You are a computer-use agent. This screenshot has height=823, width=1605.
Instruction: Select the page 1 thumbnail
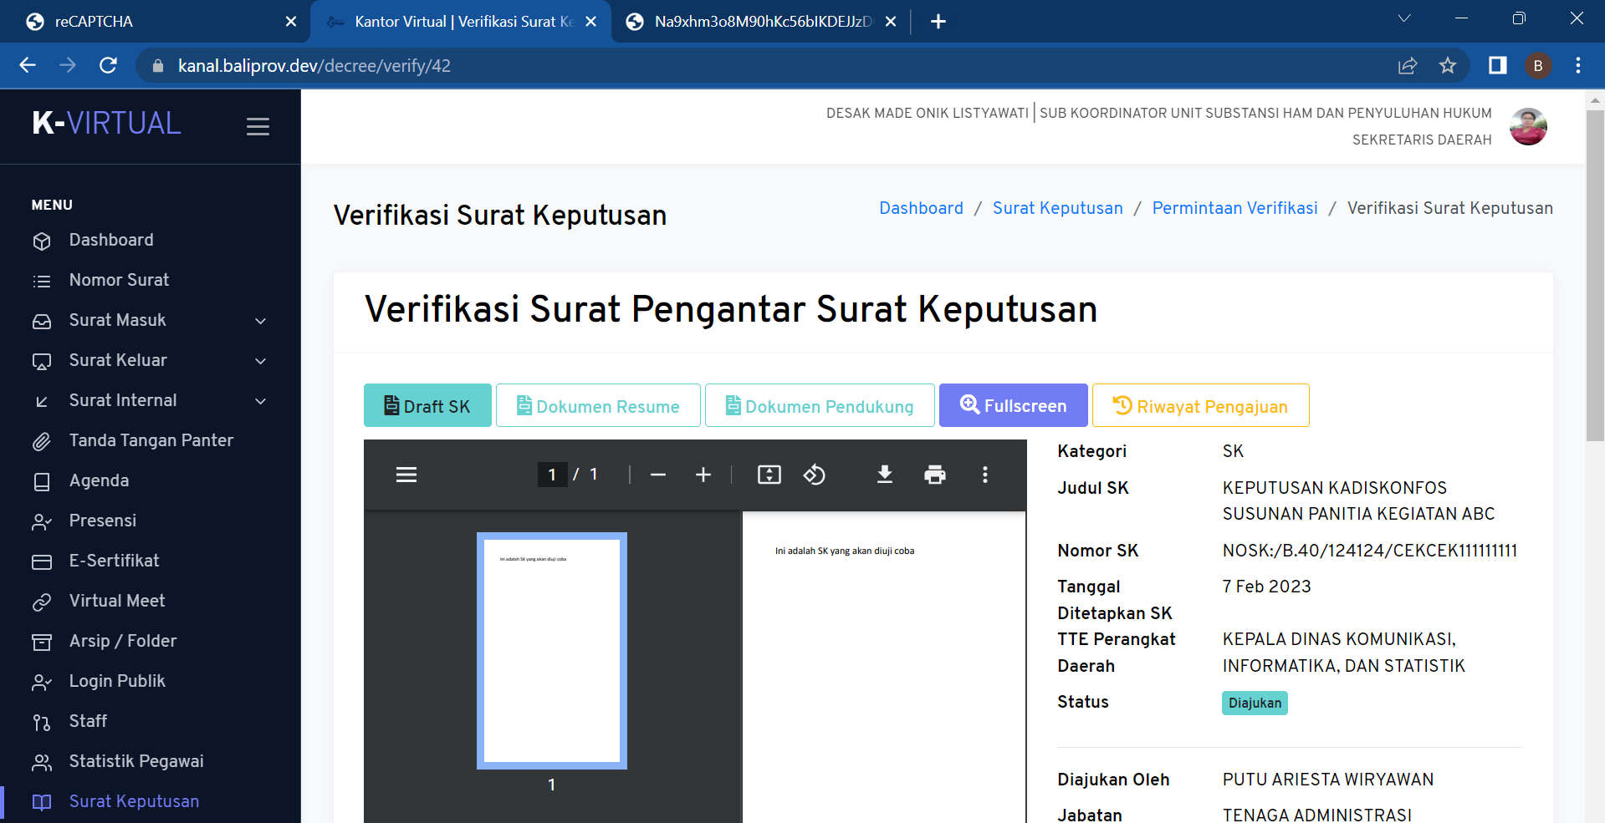pos(552,650)
